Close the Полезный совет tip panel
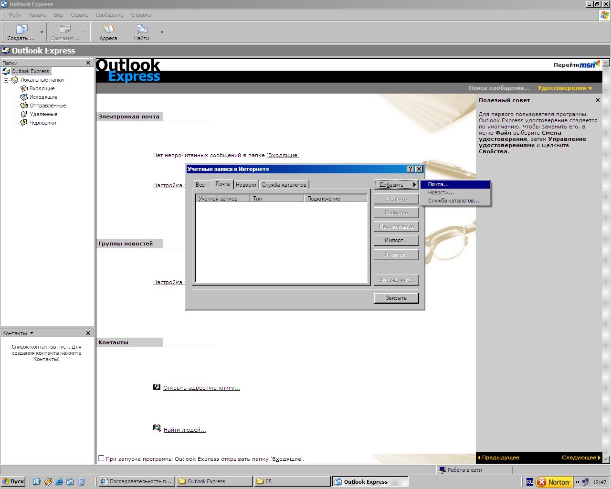611x489 pixels. (598, 100)
